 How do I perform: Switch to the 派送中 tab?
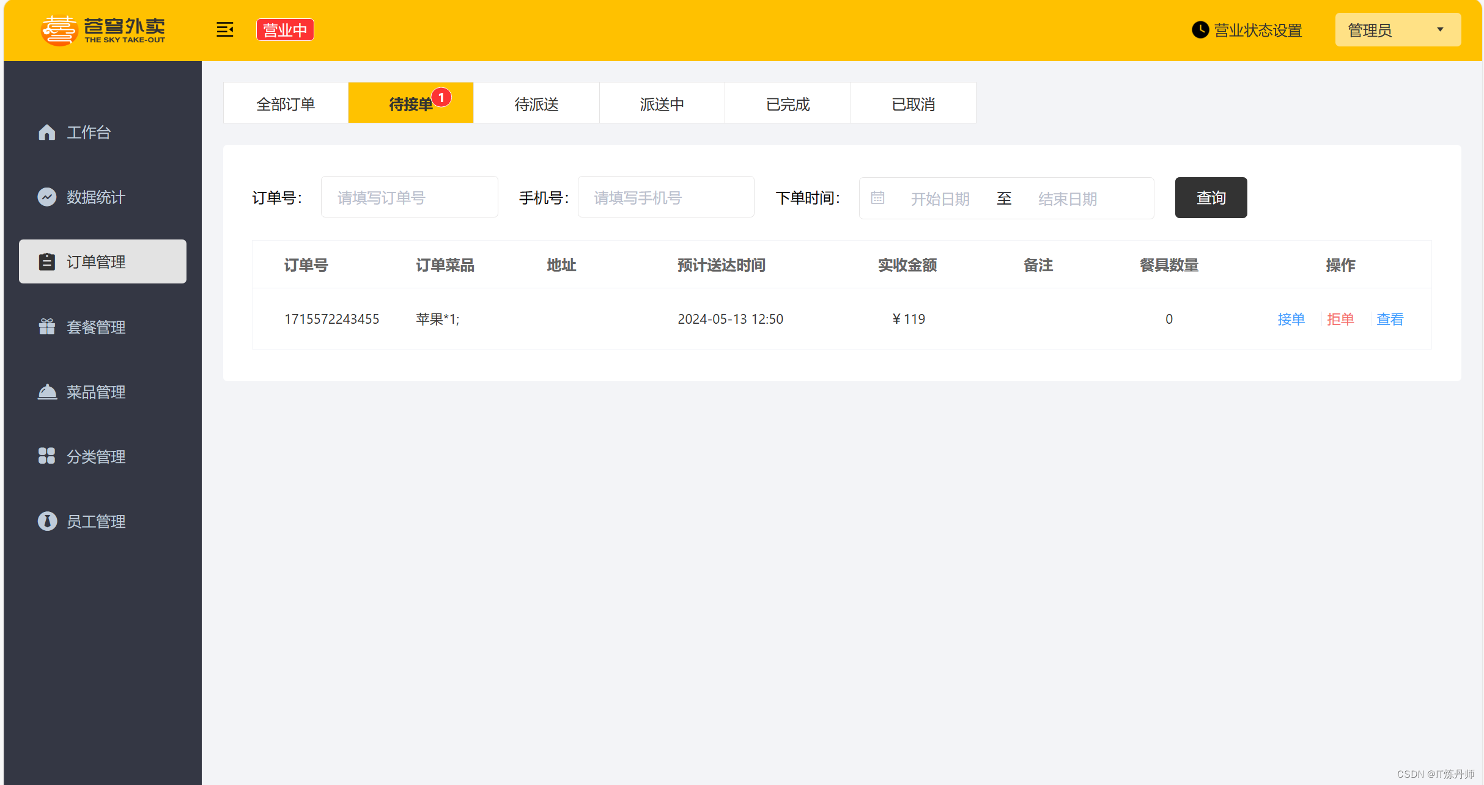click(662, 103)
